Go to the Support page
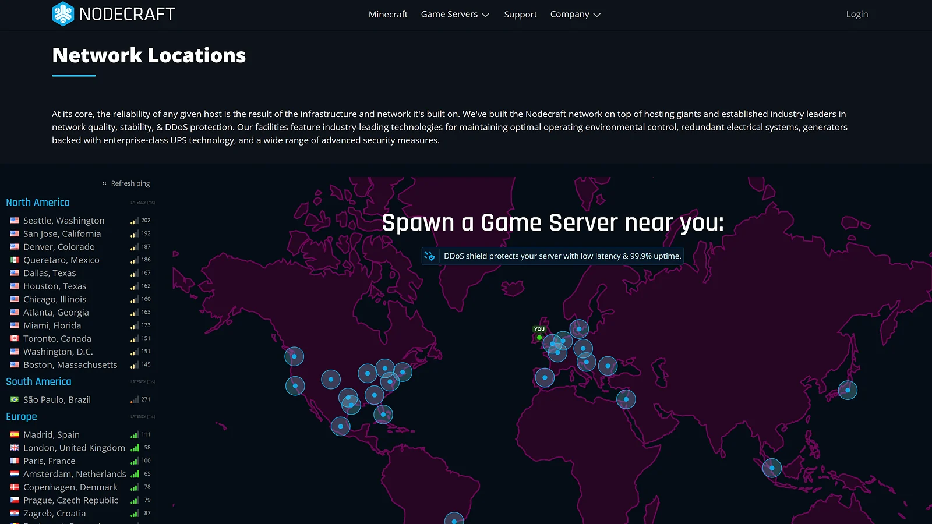Viewport: 932px width, 524px height. click(520, 15)
